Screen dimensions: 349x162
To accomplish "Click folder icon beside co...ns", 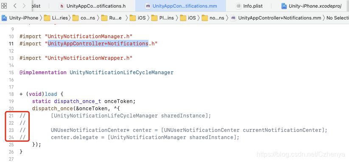I will [x=75, y=18].
